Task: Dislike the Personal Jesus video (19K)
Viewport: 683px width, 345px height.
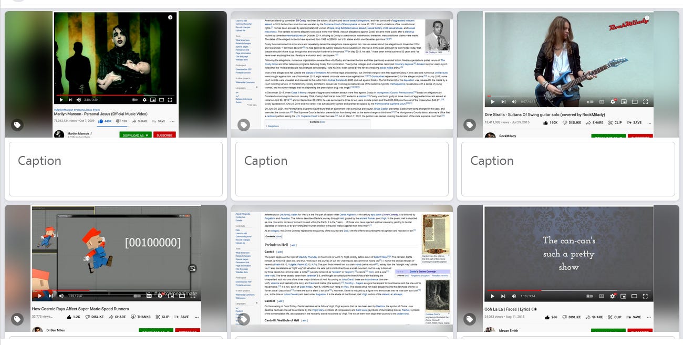Action: point(121,121)
